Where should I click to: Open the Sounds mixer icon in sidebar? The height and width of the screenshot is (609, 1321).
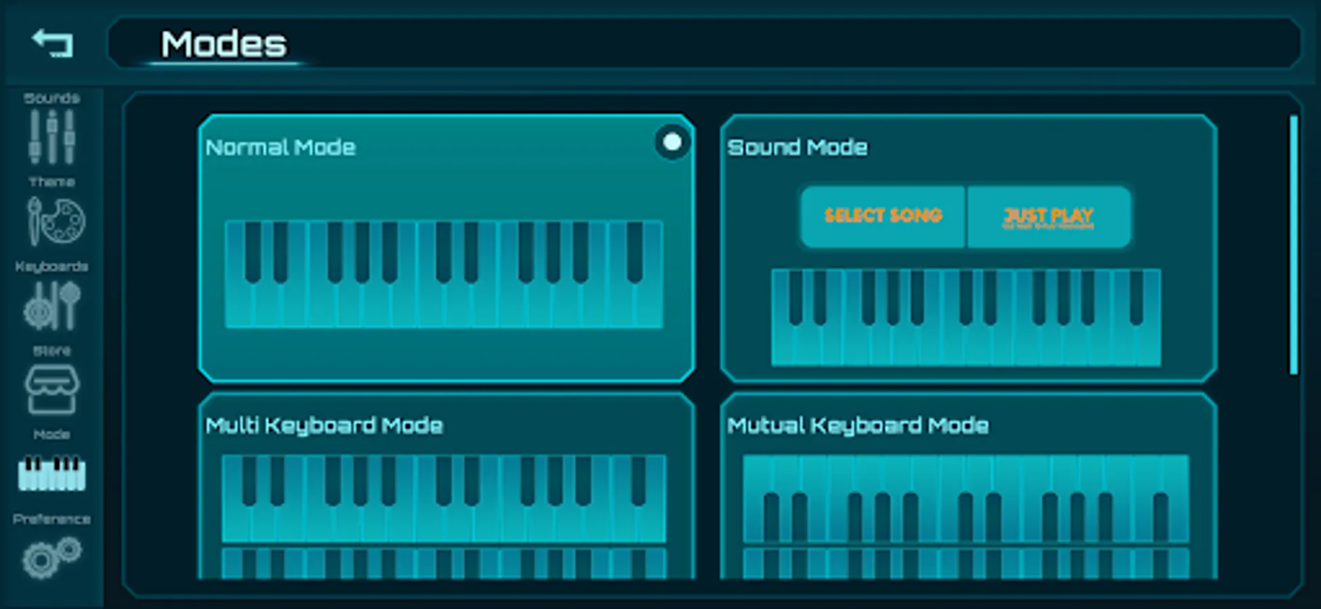coord(51,135)
